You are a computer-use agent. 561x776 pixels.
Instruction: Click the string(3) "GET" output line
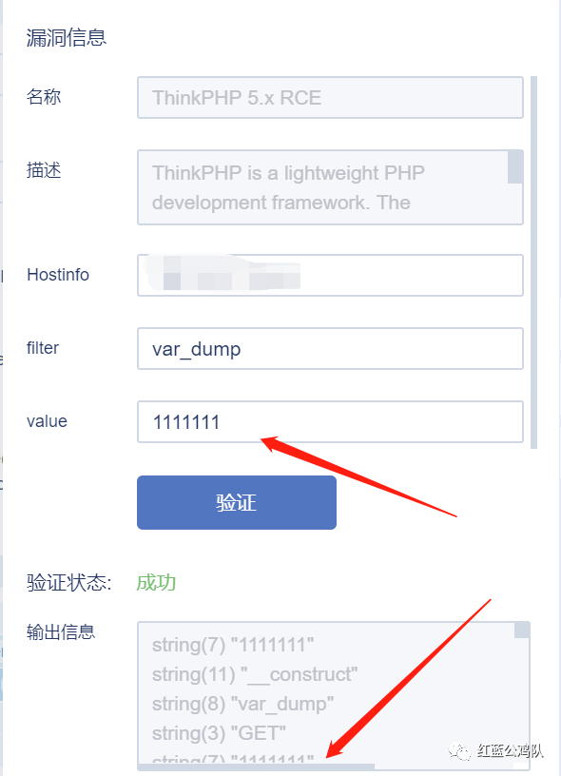tap(219, 733)
